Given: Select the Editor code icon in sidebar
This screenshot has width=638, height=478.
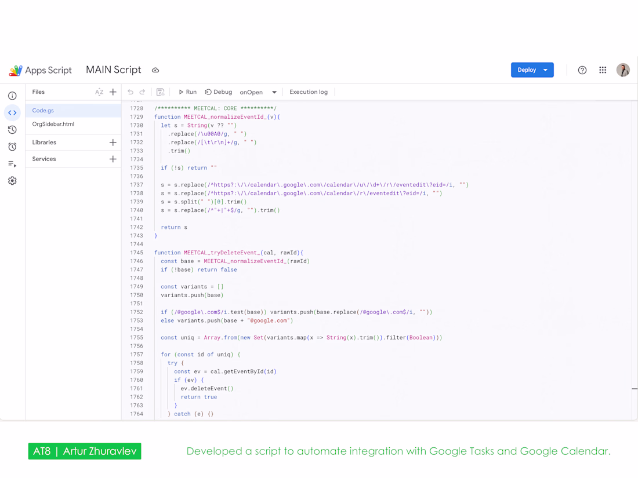Looking at the screenshot, I should (x=12, y=112).
